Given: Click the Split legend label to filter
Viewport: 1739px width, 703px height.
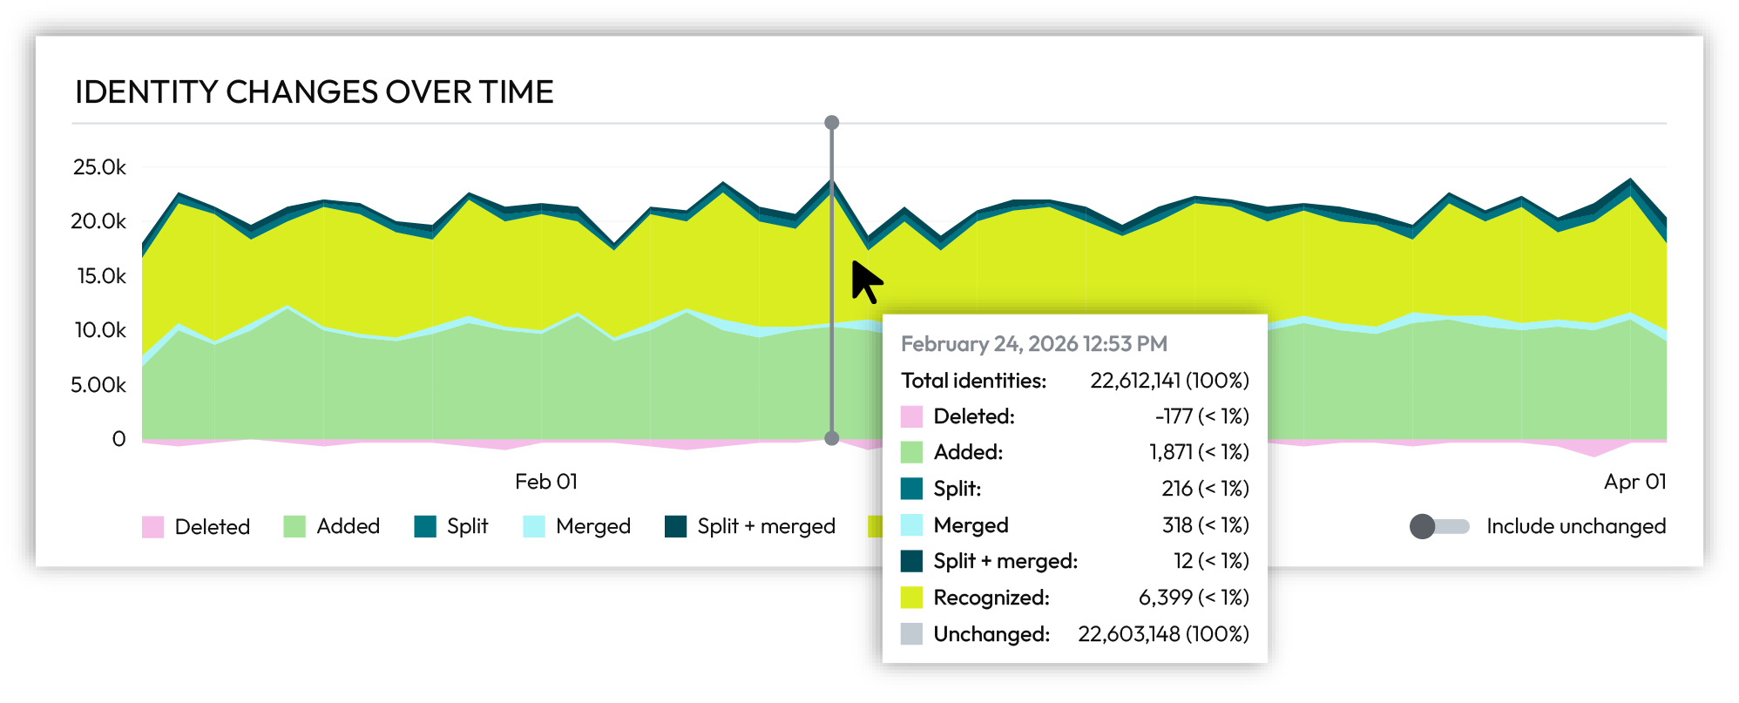Looking at the screenshot, I should point(467,526).
